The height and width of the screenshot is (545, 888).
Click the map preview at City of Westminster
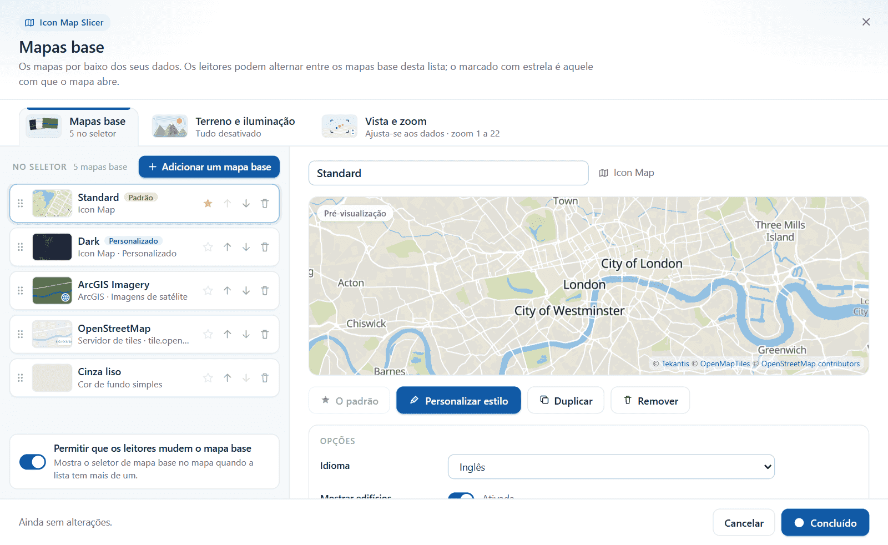tap(569, 311)
